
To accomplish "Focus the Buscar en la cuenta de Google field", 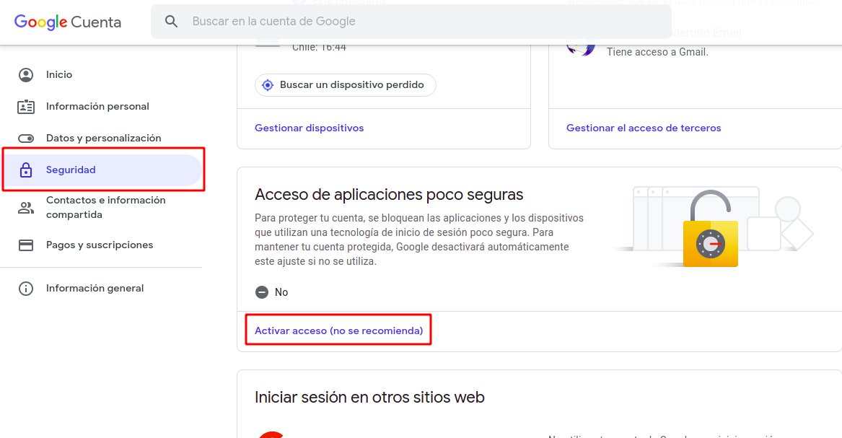I will (411, 22).
